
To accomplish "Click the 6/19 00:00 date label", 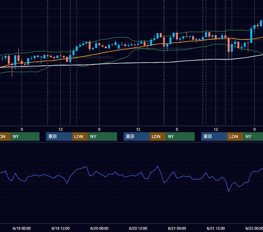I will (22, 228).
